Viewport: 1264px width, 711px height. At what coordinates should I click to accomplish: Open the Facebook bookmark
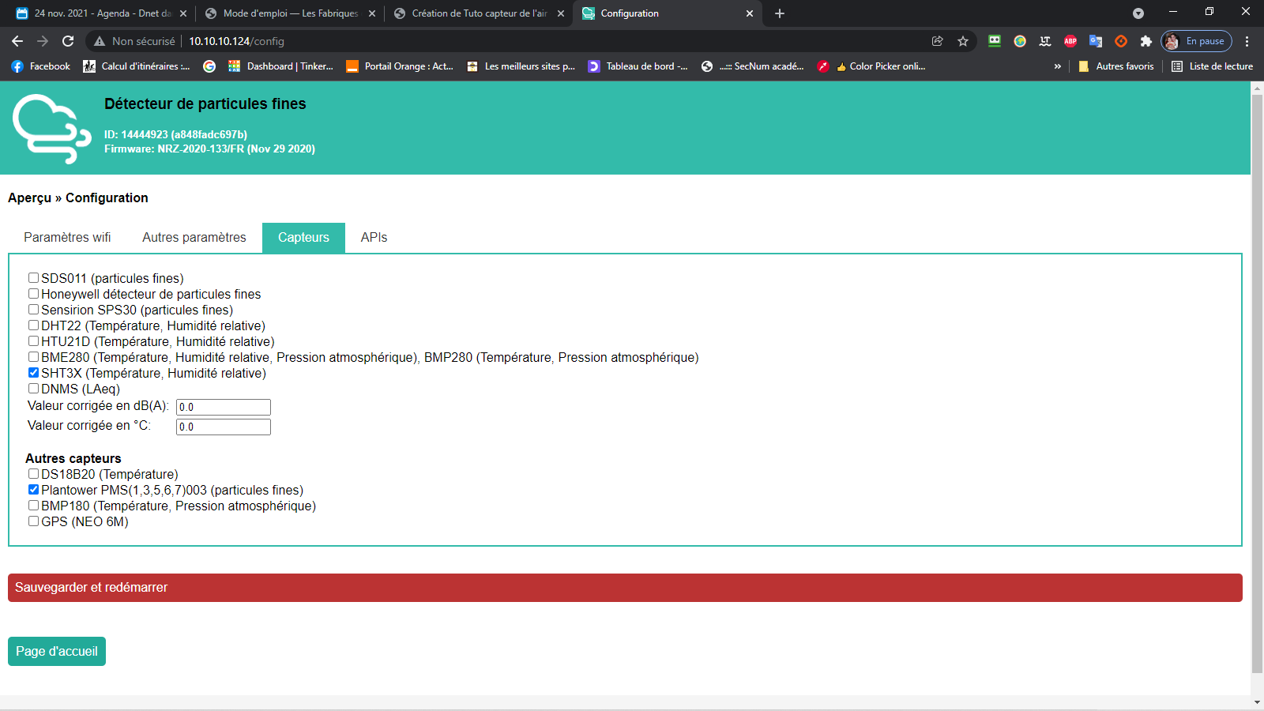pyautogui.click(x=41, y=66)
